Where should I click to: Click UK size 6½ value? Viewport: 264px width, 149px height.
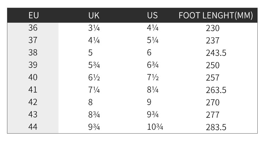tap(94, 78)
